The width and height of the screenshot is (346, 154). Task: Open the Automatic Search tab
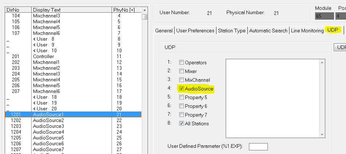click(268, 31)
